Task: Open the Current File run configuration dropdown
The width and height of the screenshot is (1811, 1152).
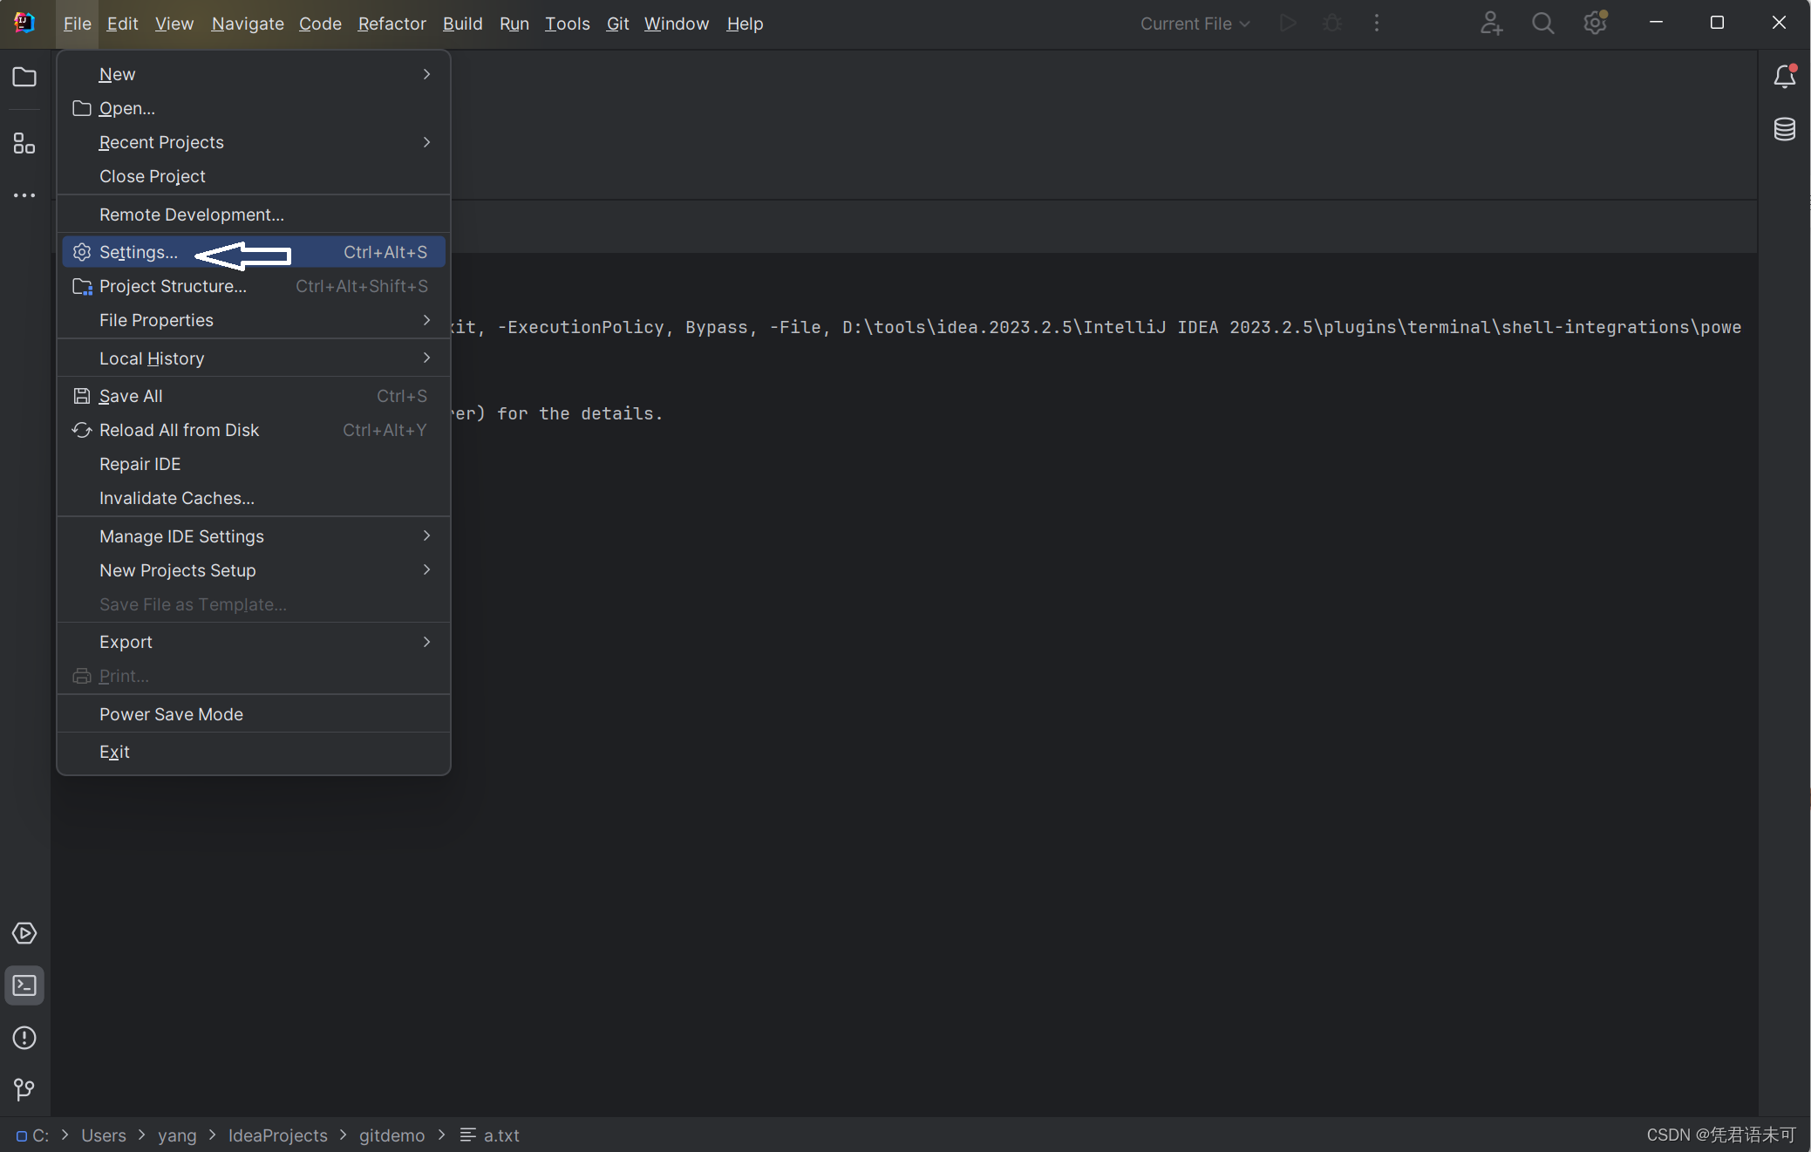Action: point(1195,24)
